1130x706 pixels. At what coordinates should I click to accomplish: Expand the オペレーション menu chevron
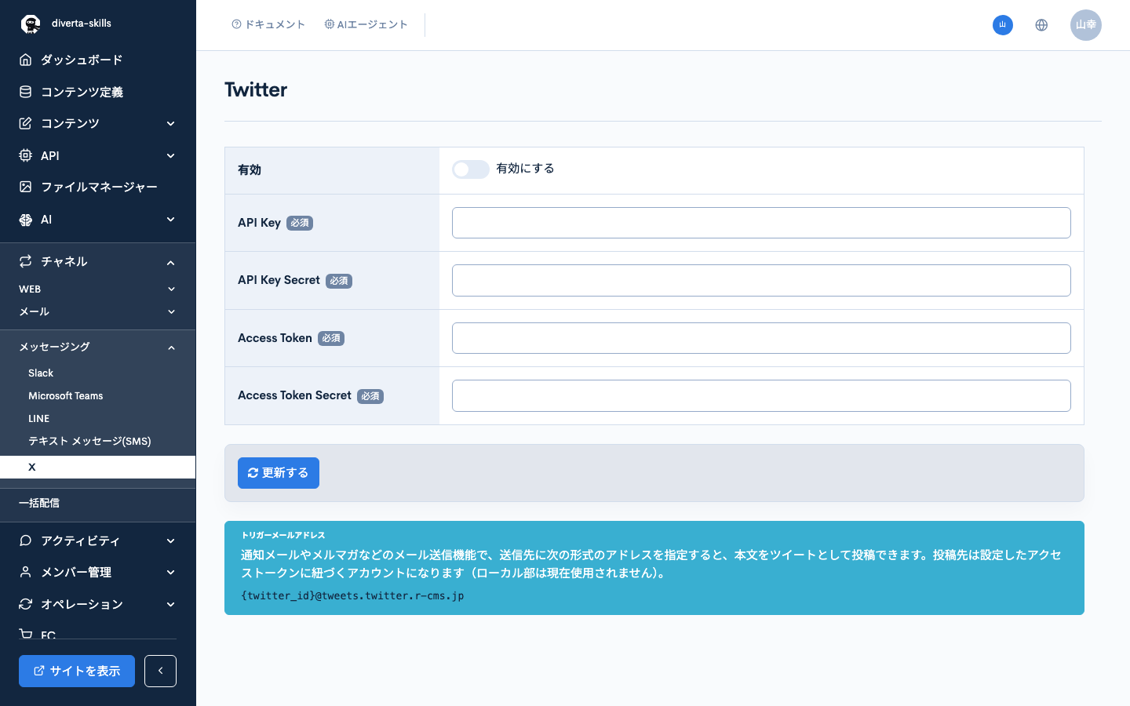(x=171, y=605)
